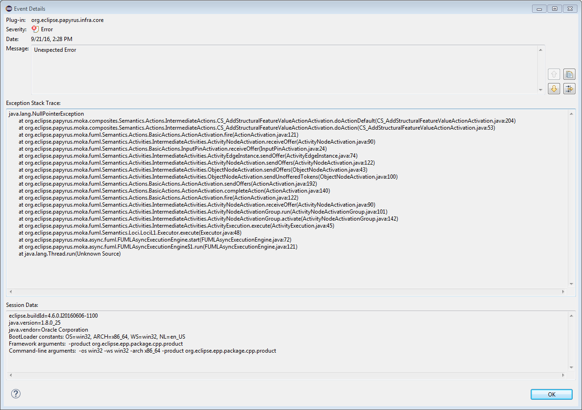Click Session Data vertical scrollbar down arrow

point(572,368)
